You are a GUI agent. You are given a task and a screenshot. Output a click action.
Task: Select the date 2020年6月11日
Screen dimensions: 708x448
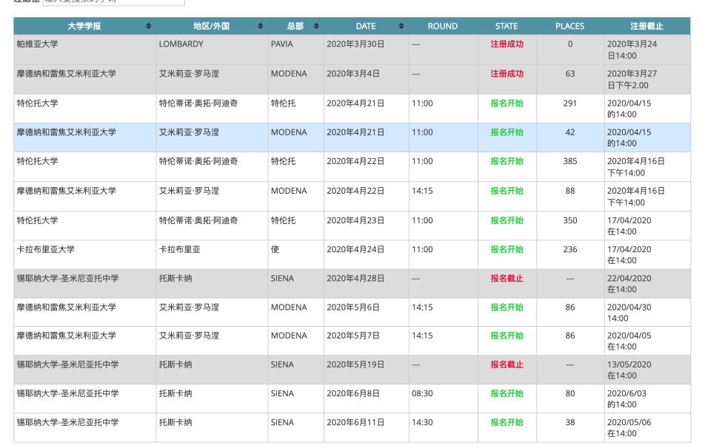355,422
